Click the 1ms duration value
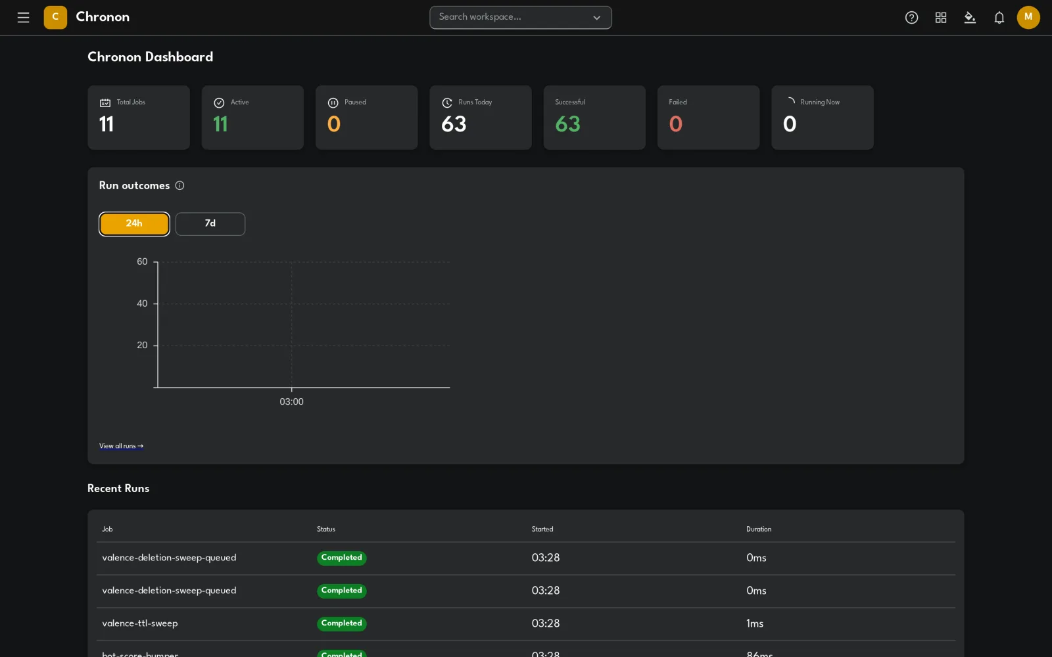1052x657 pixels. click(755, 624)
